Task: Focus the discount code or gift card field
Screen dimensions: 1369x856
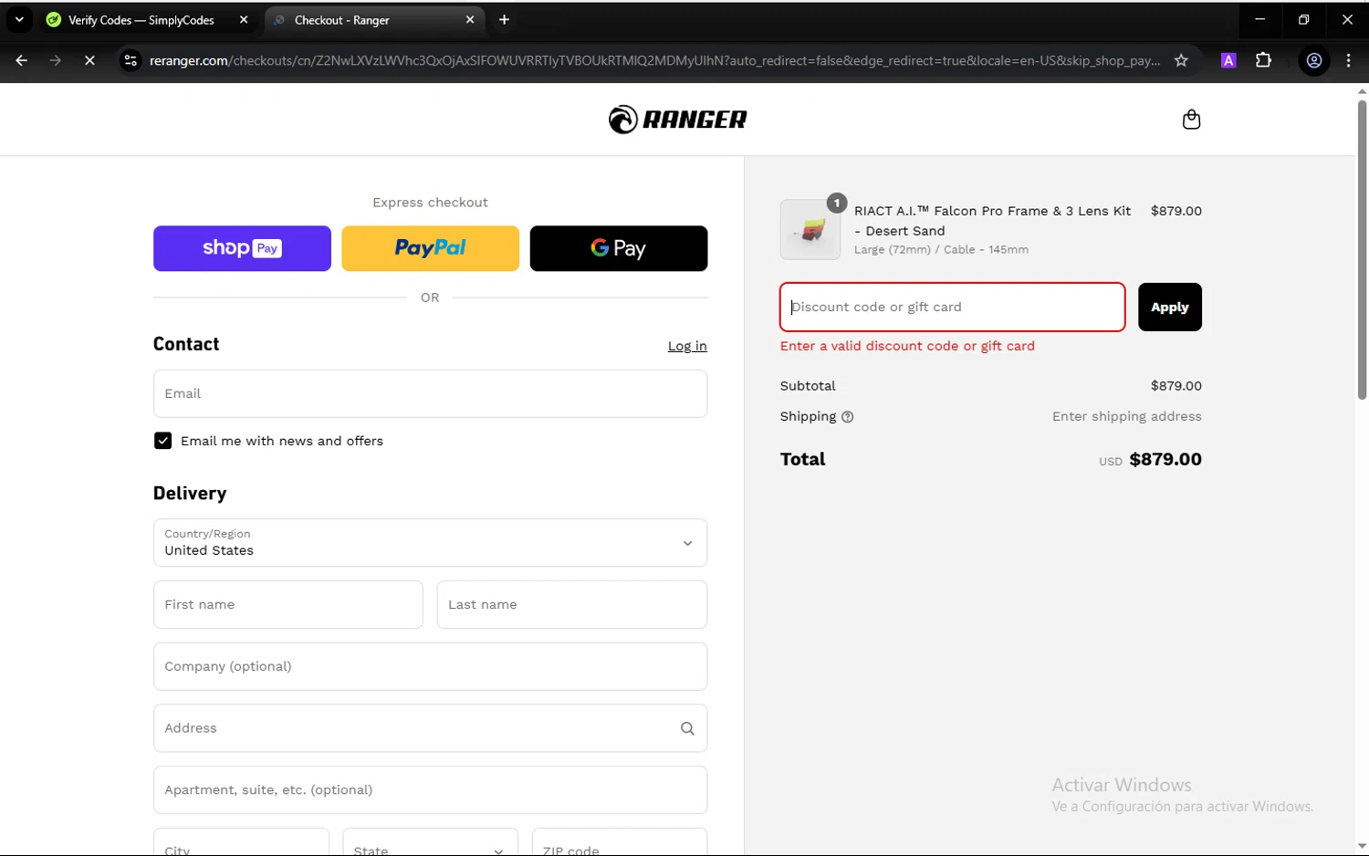Action: click(x=952, y=307)
